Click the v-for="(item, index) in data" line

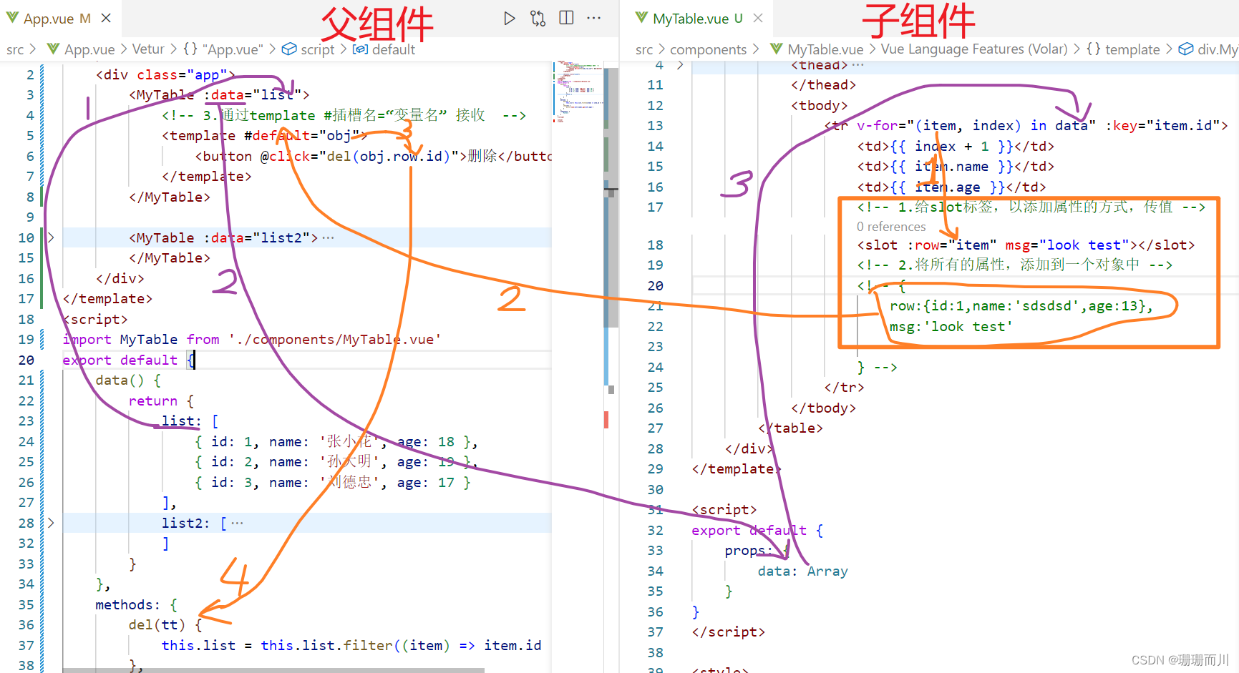click(x=1026, y=125)
